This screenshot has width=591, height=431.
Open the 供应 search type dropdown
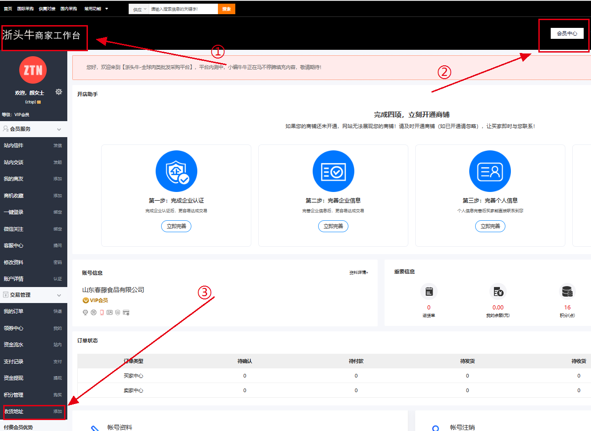point(139,9)
